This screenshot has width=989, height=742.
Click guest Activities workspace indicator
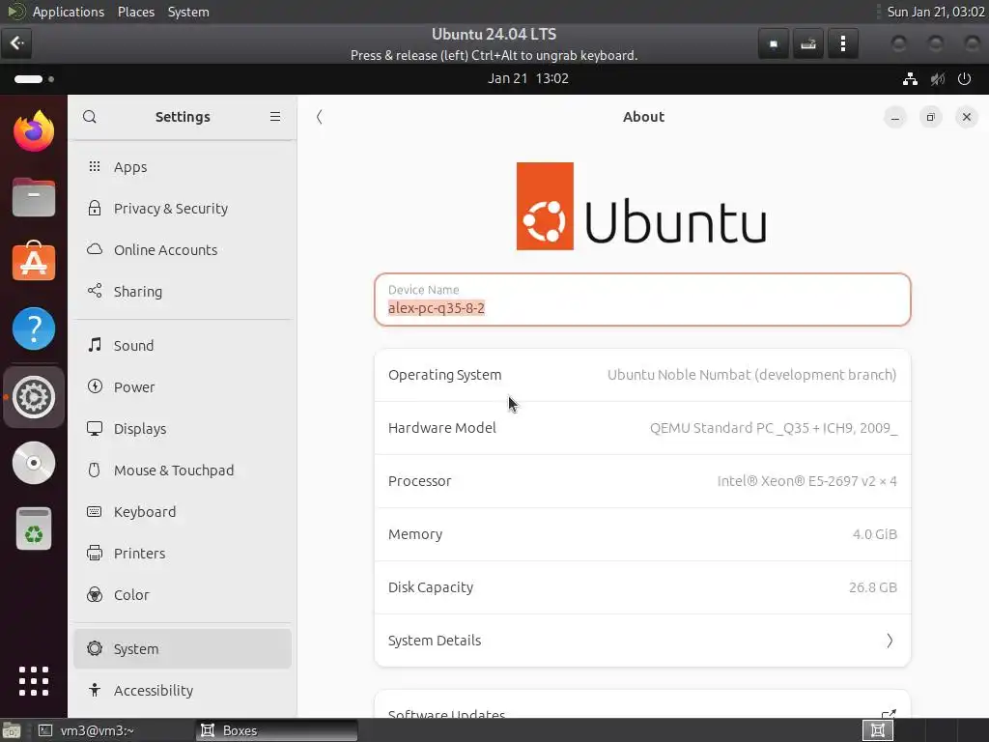pos(34,79)
